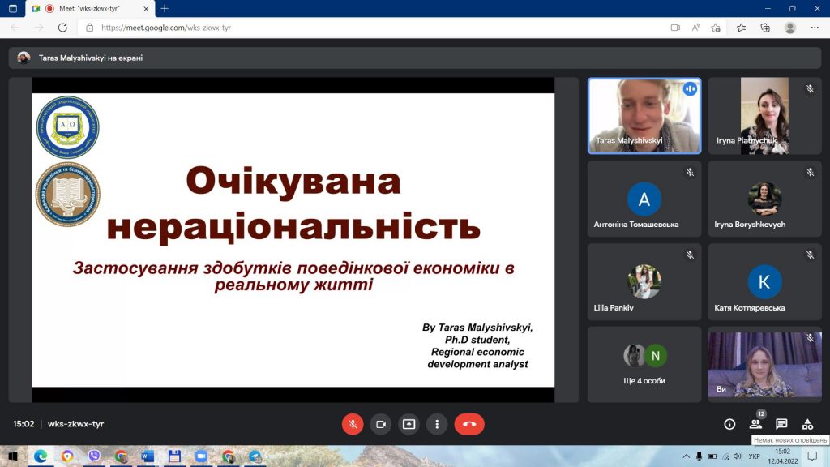Open a new browser tab
The width and height of the screenshot is (830, 467).
click(x=165, y=8)
